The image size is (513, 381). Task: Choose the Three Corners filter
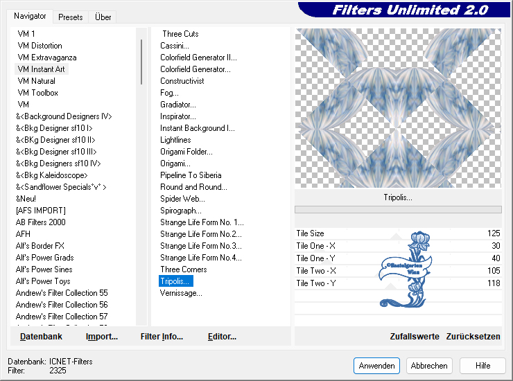click(x=184, y=269)
